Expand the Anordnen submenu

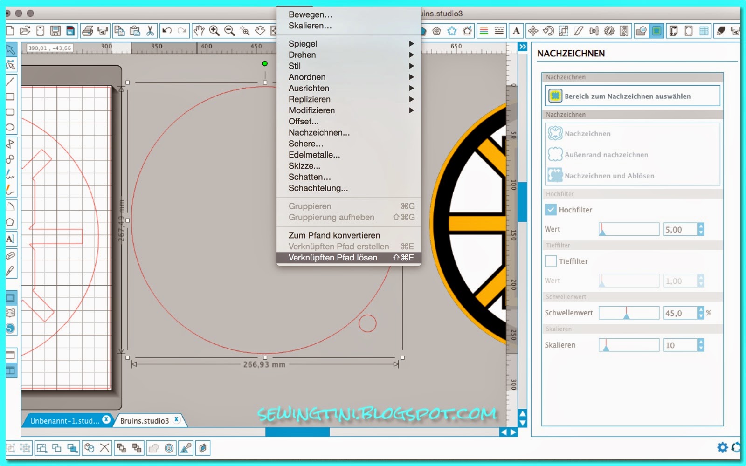coord(349,77)
